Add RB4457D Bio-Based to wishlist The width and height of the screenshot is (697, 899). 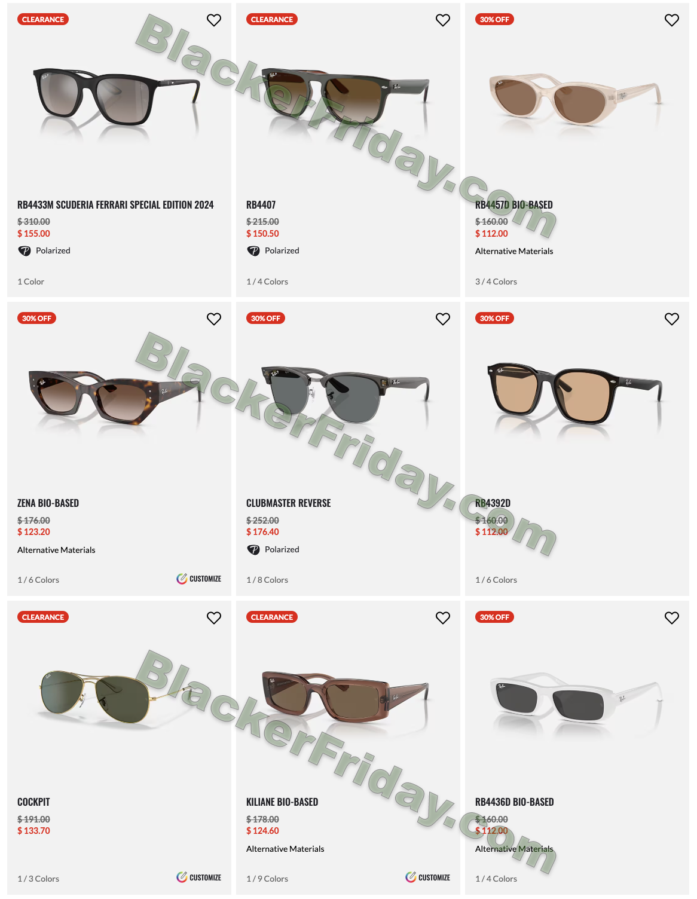[x=672, y=20]
